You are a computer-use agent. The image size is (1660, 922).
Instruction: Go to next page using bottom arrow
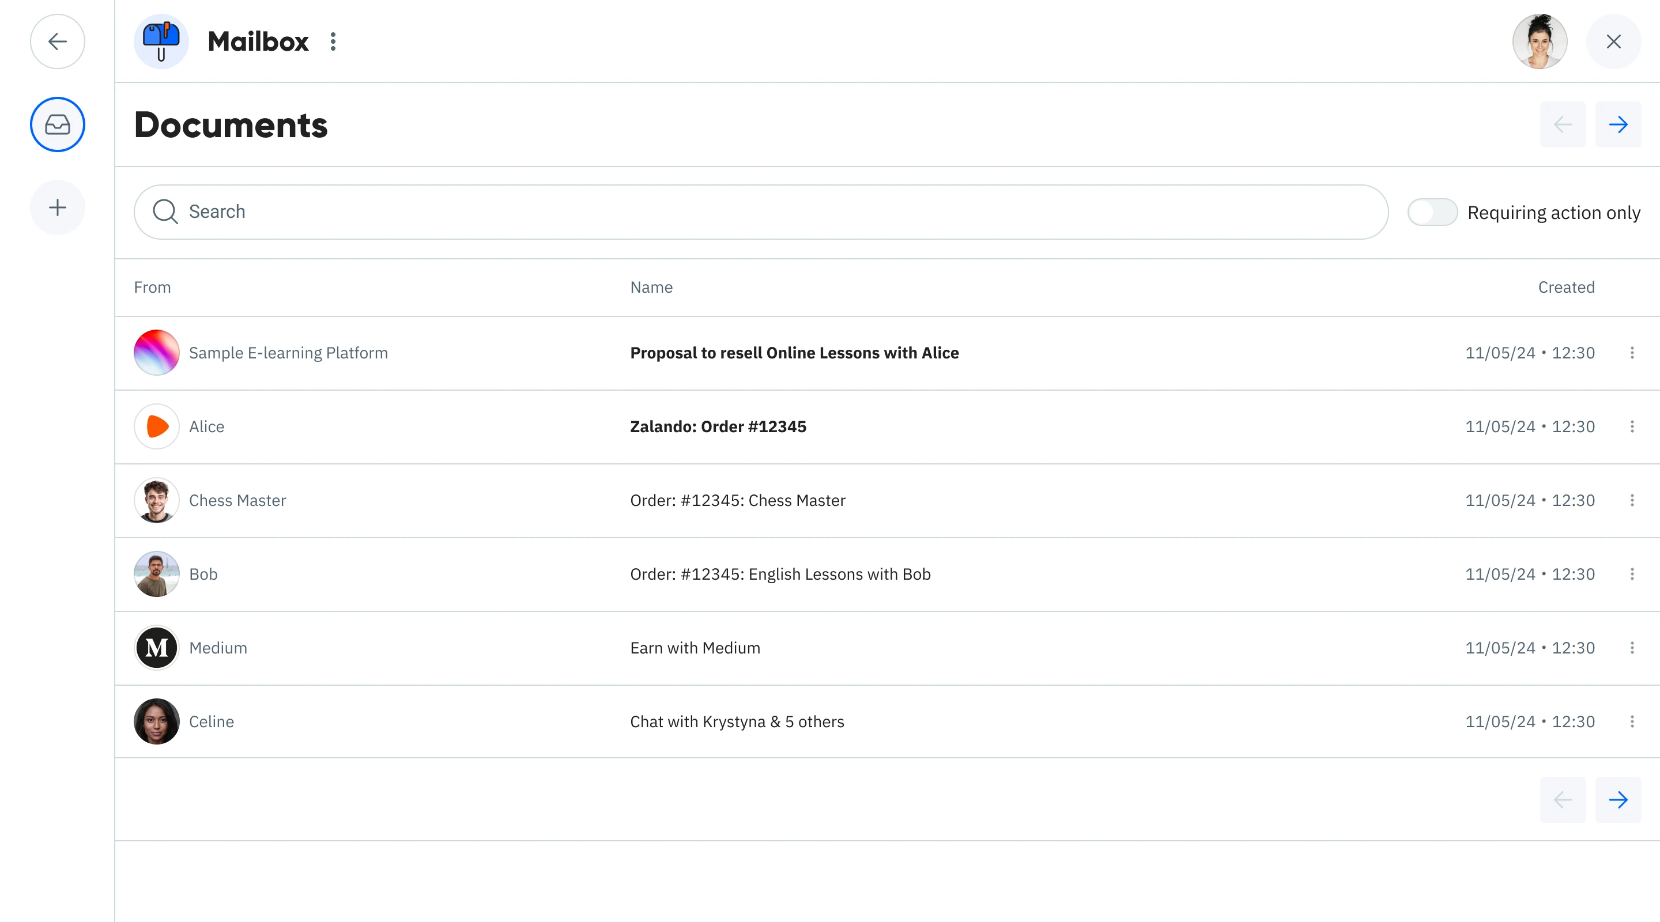pos(1617,800)
